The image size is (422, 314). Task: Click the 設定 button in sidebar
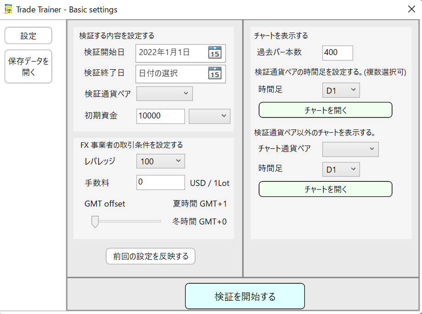(x=28, y=36)
